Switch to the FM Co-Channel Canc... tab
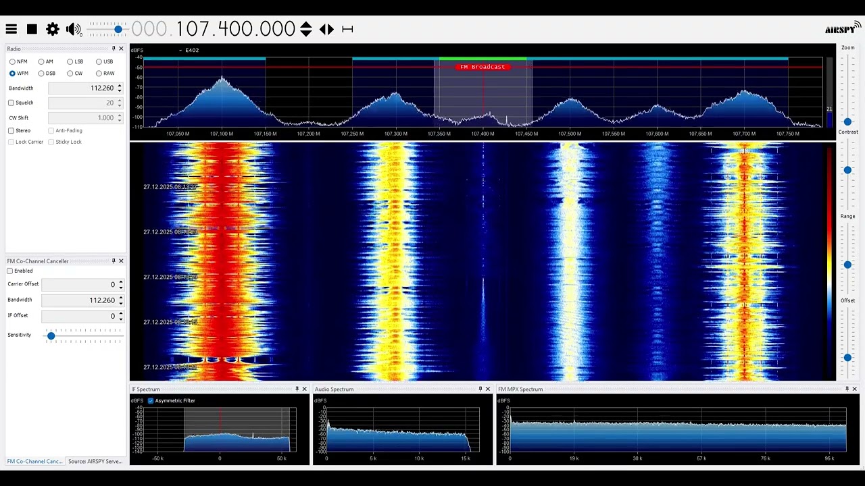Screen dimensions: 865x486 34,462
